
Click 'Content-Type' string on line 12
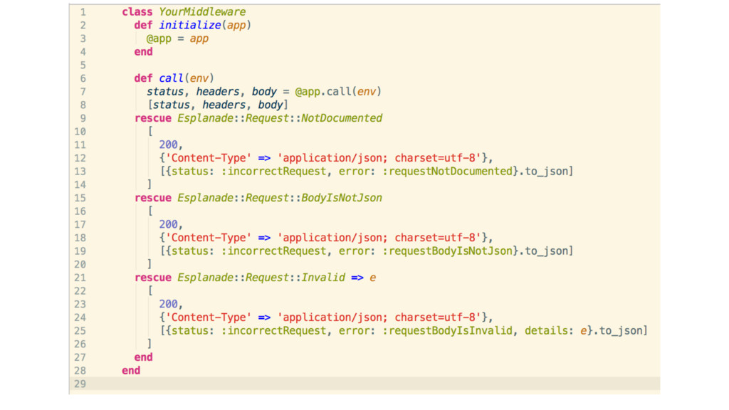coord(209,158)
